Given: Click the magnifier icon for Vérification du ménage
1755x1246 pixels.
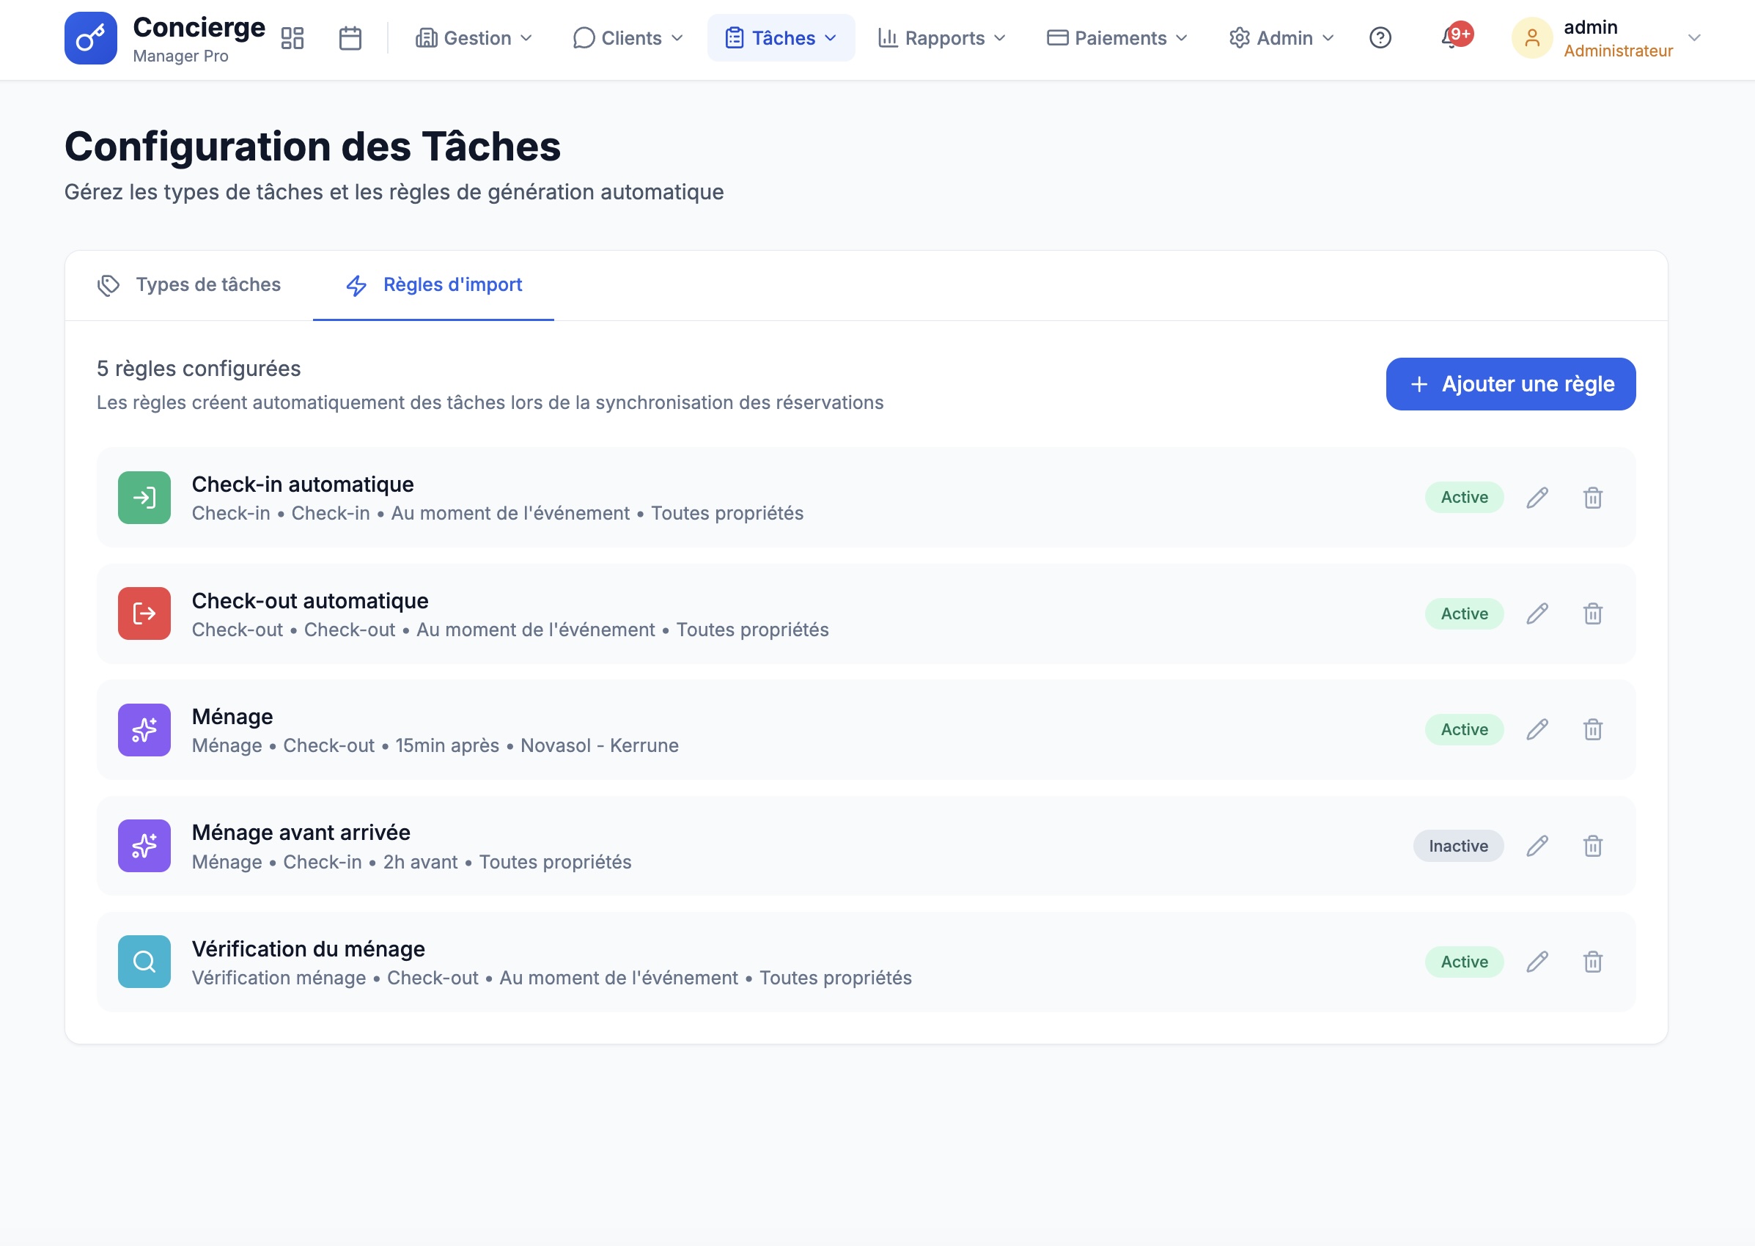Looking at the screenshot, I should click(144, 962).
